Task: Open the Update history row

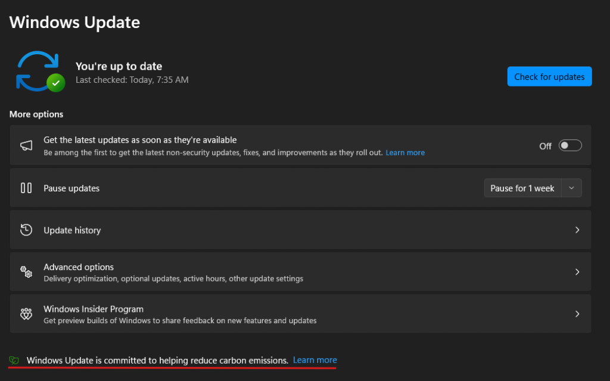Action: coord(298,230)
